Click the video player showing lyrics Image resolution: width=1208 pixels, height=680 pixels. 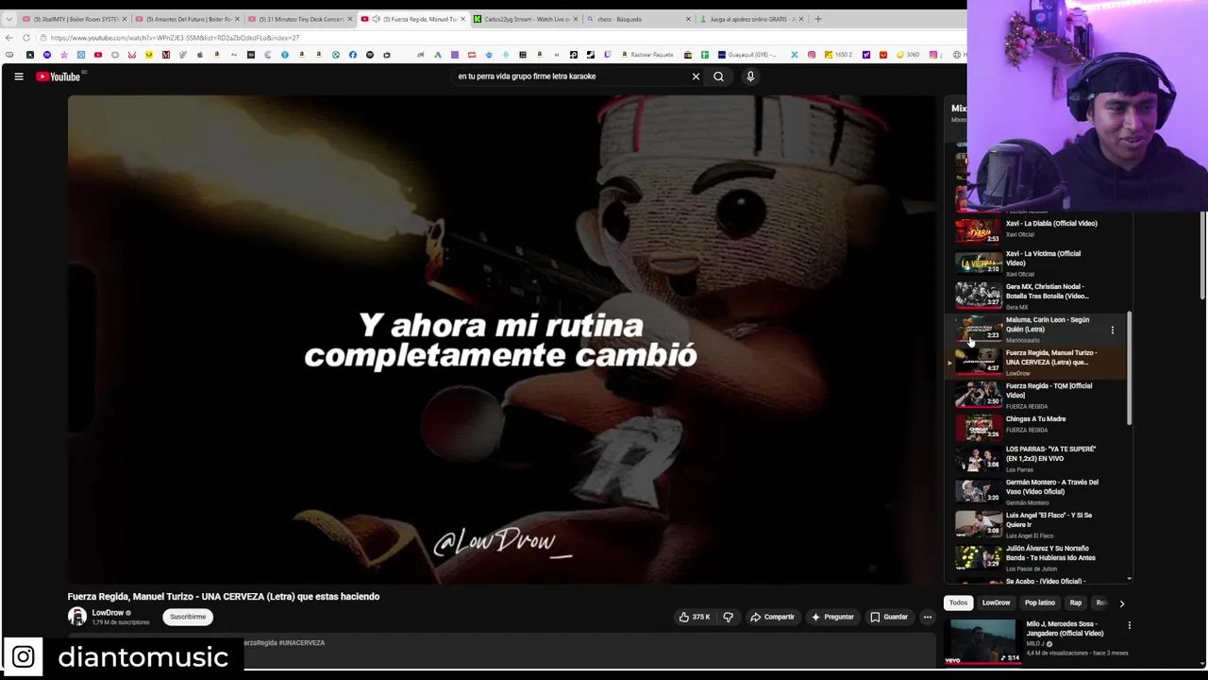[x=500, y=340]
